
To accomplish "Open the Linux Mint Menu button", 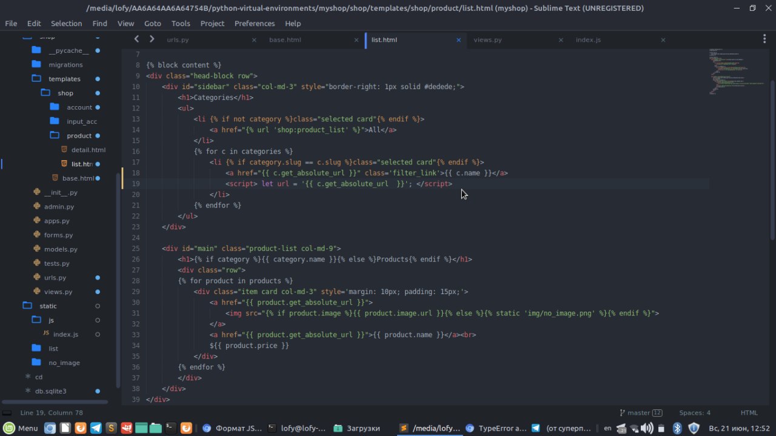I will [x=21, y=428].
